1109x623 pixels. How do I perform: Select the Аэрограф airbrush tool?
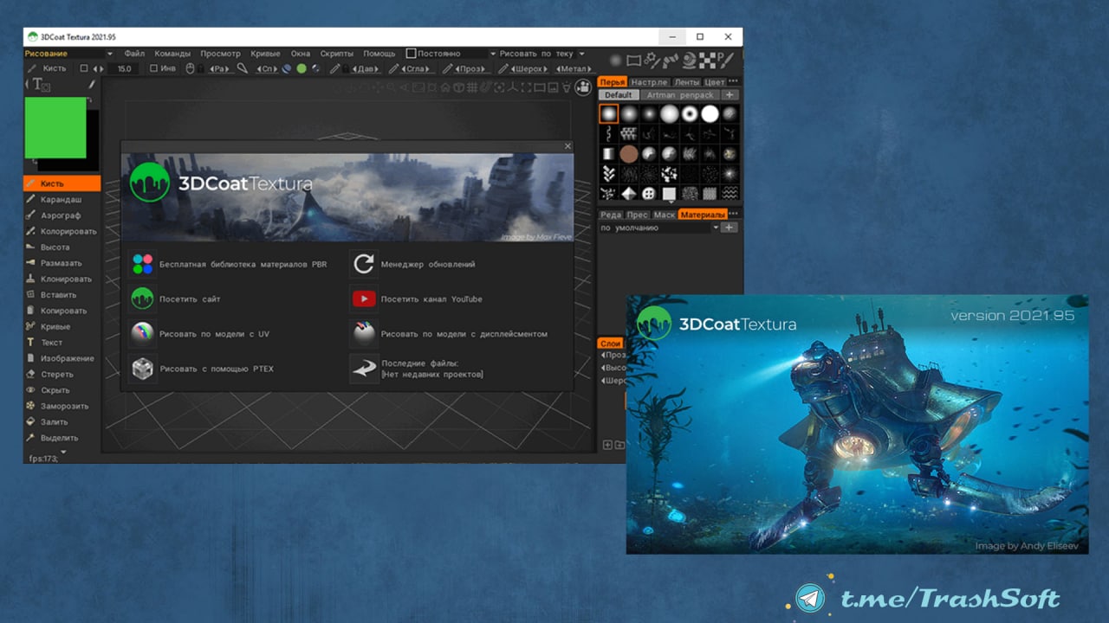[62, 215]
